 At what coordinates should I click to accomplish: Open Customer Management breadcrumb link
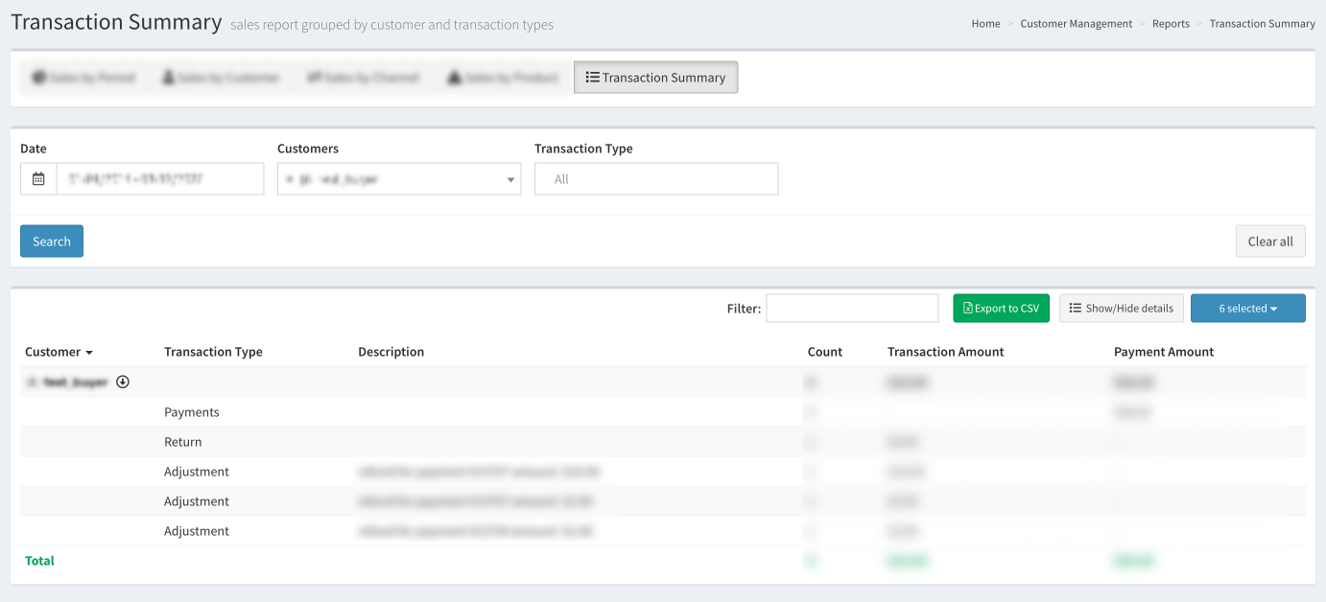(x=1076, y=24)
